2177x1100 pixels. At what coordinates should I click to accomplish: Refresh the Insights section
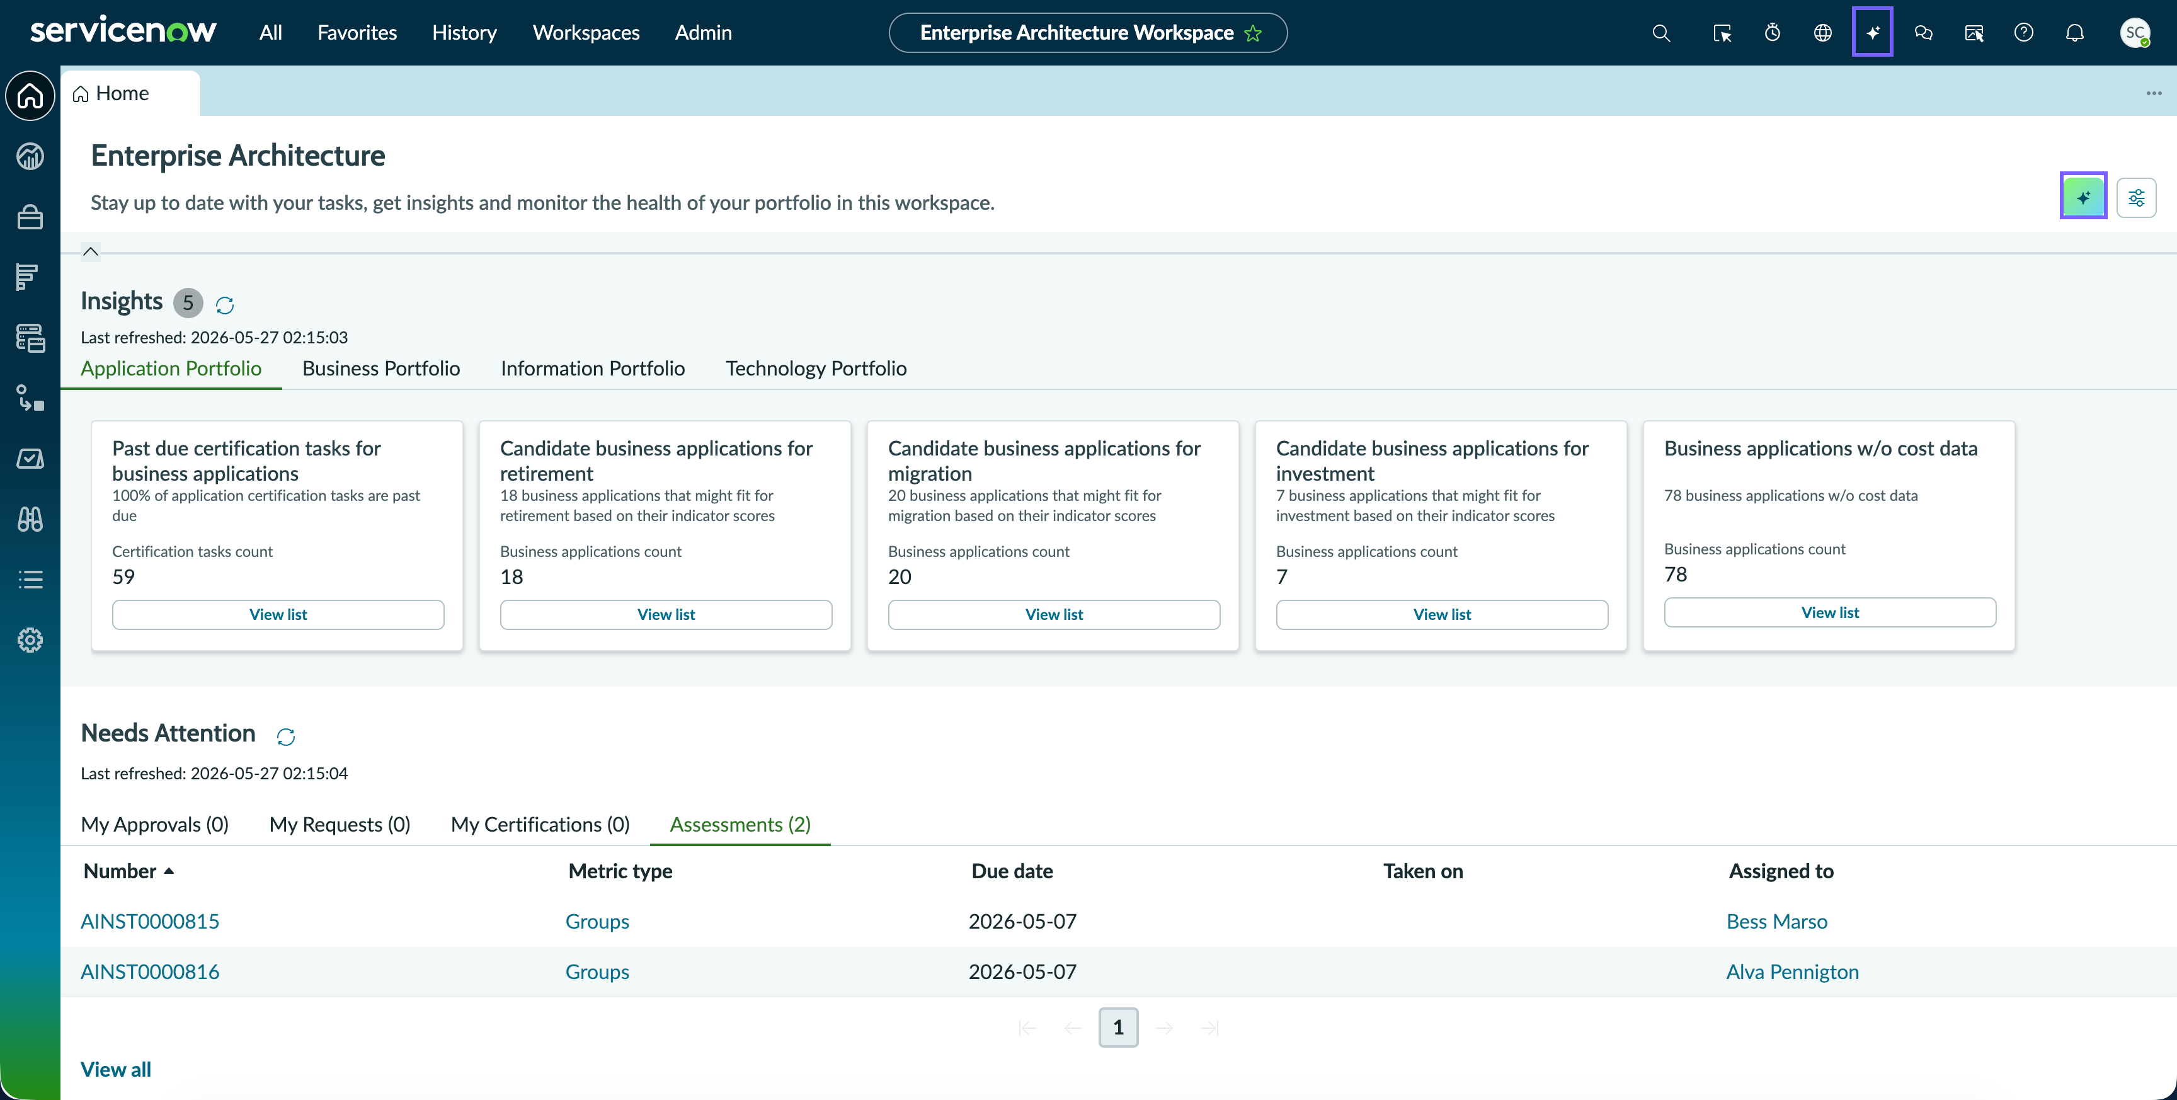pos(225,304)
